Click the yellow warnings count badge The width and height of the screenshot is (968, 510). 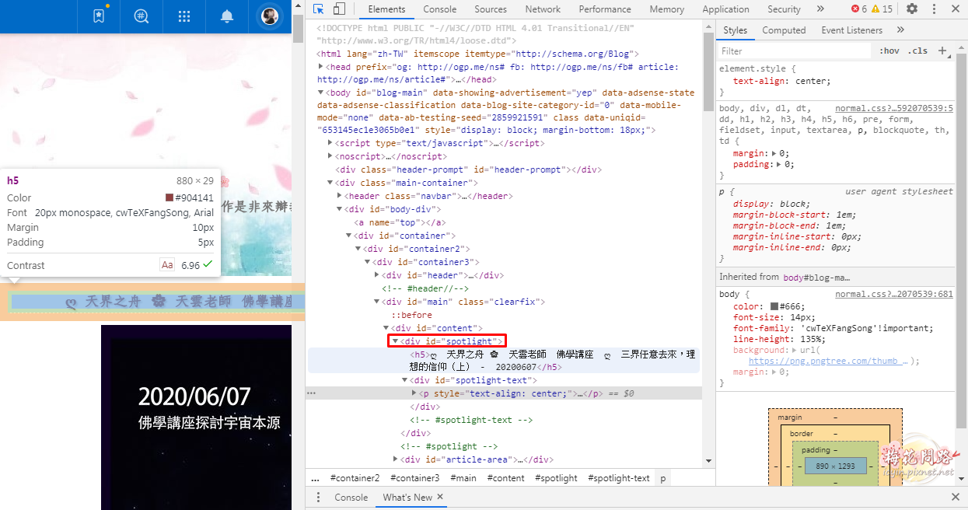(882, 9)
